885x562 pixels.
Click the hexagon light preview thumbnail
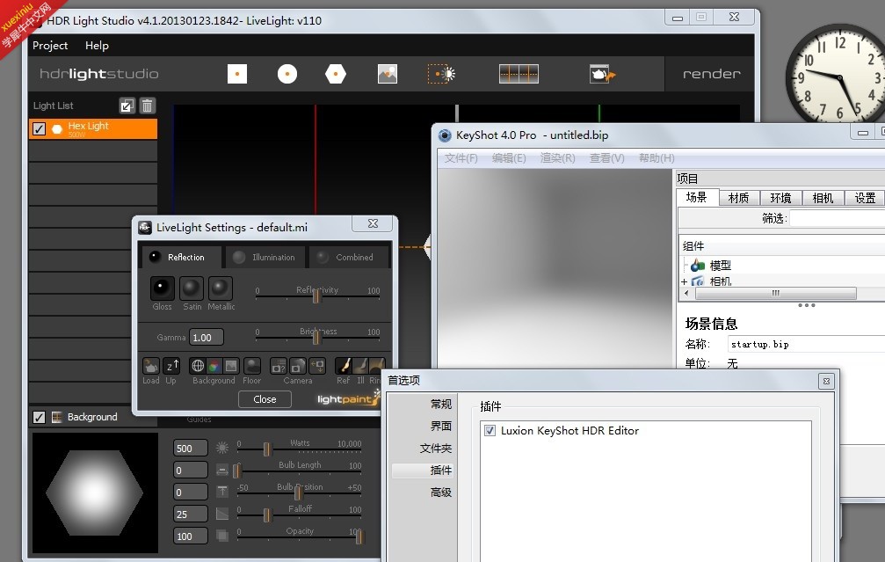(x=95, y=493)
